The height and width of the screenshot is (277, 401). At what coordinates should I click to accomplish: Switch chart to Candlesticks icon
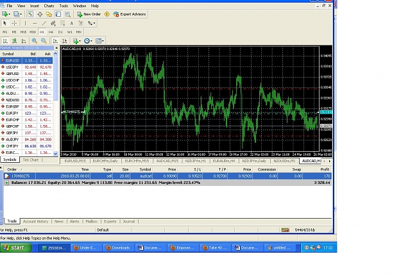coord(15,41)
